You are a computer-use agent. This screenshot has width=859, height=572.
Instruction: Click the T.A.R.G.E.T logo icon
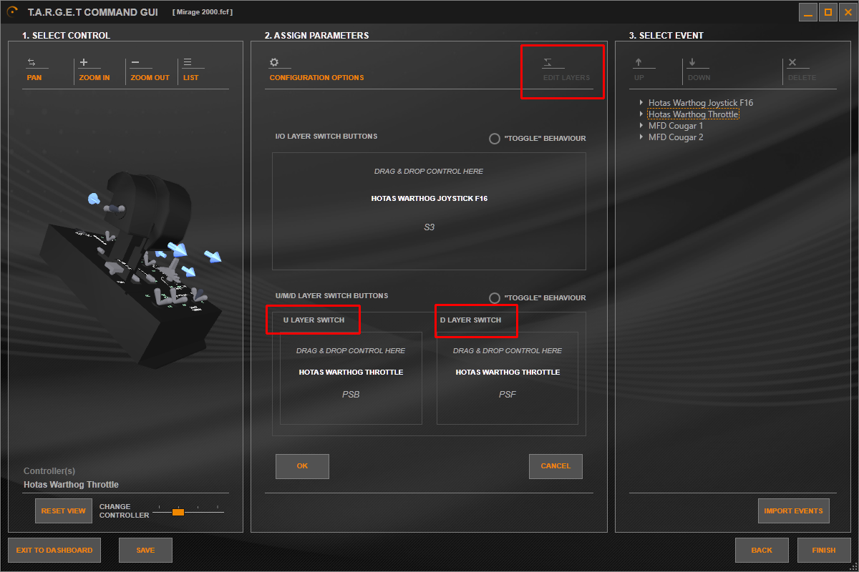click(12, 11)
